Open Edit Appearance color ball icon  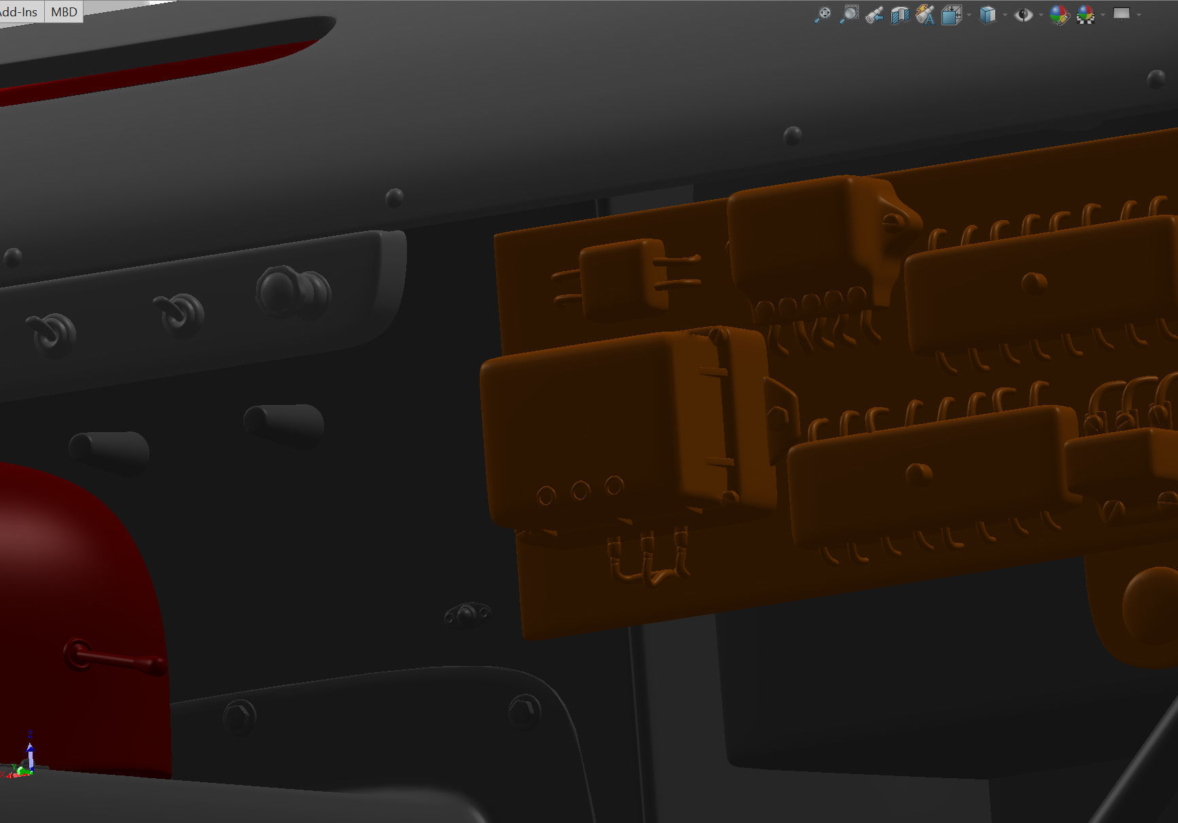(1059, 14)
